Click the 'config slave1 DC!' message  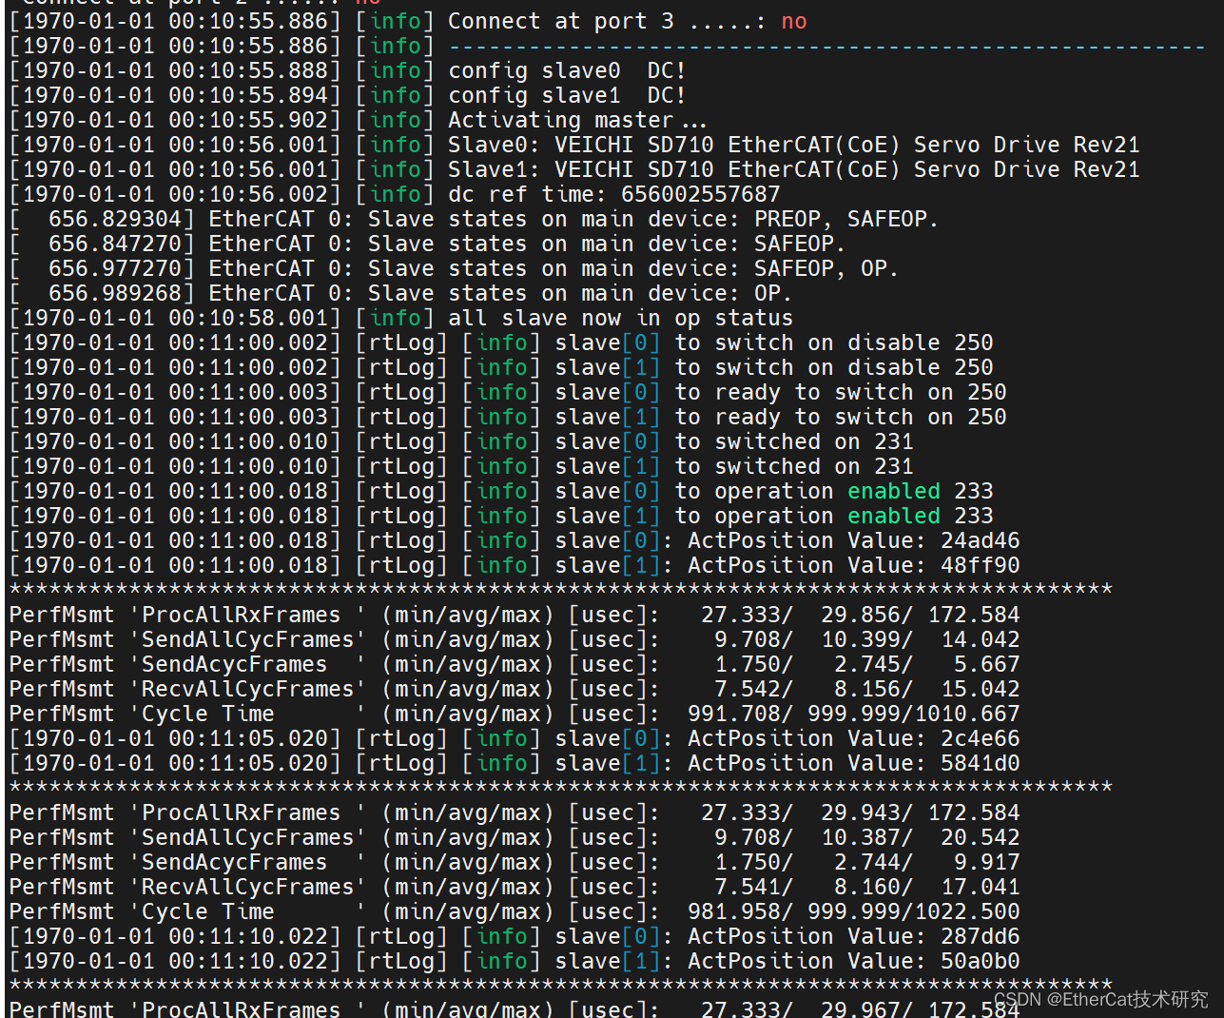564,94
